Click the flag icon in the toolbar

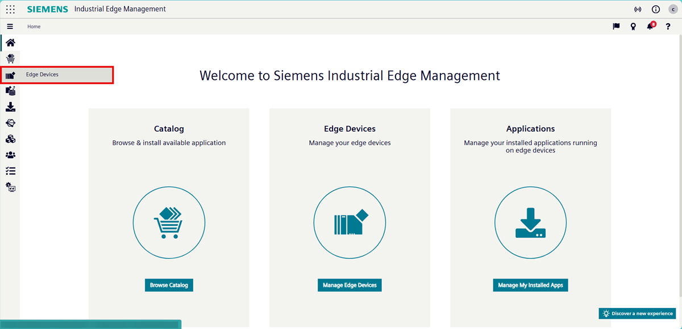(x=616, y=26)
